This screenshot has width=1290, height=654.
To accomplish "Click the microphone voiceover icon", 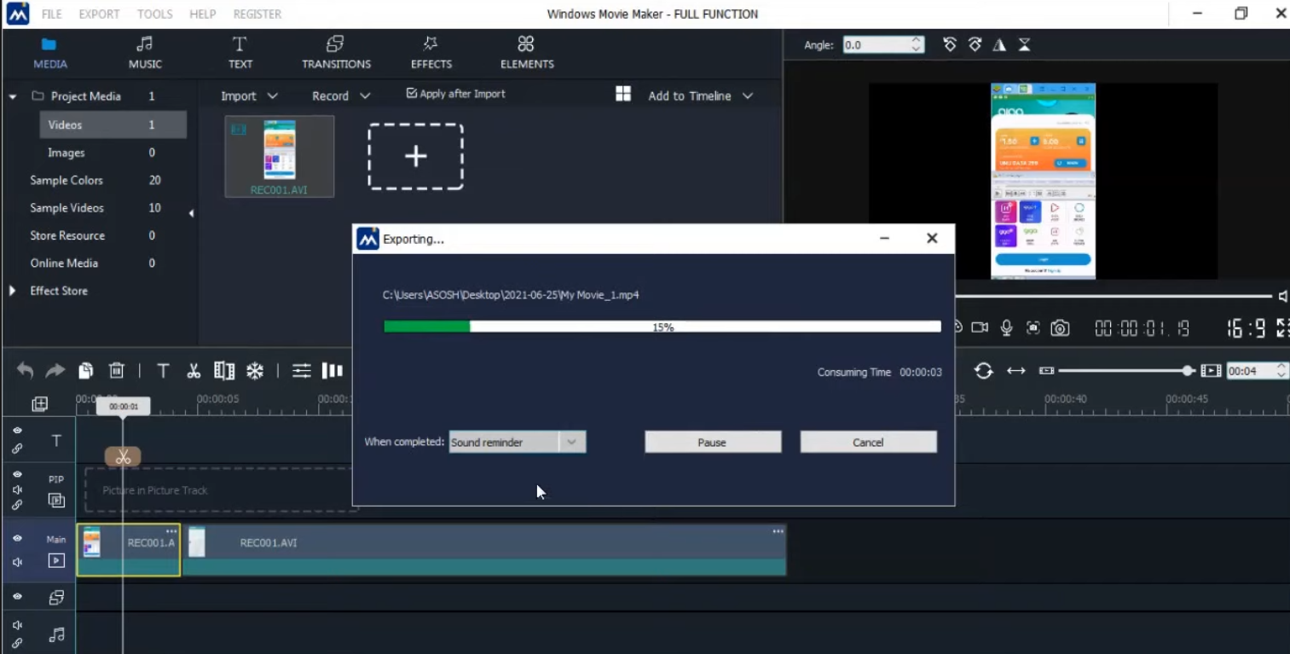I will (x=1007, y=328).
